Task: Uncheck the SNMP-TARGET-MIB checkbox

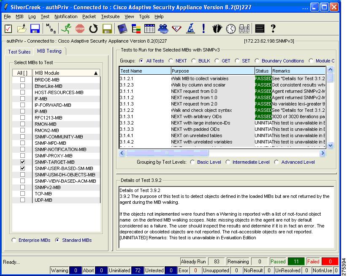Action: (x=22, y=162)
